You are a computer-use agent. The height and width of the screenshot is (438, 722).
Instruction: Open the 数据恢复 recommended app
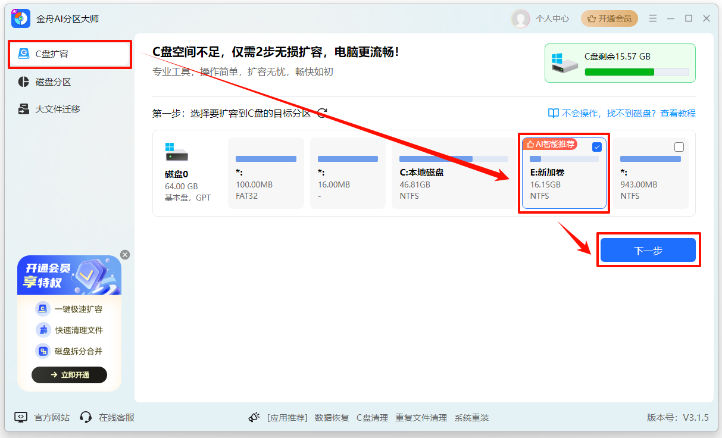click(x=332, y=418)
